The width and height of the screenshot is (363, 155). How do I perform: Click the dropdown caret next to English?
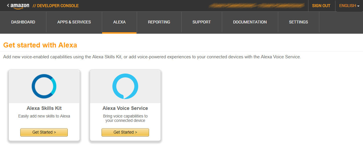(358, 6)
